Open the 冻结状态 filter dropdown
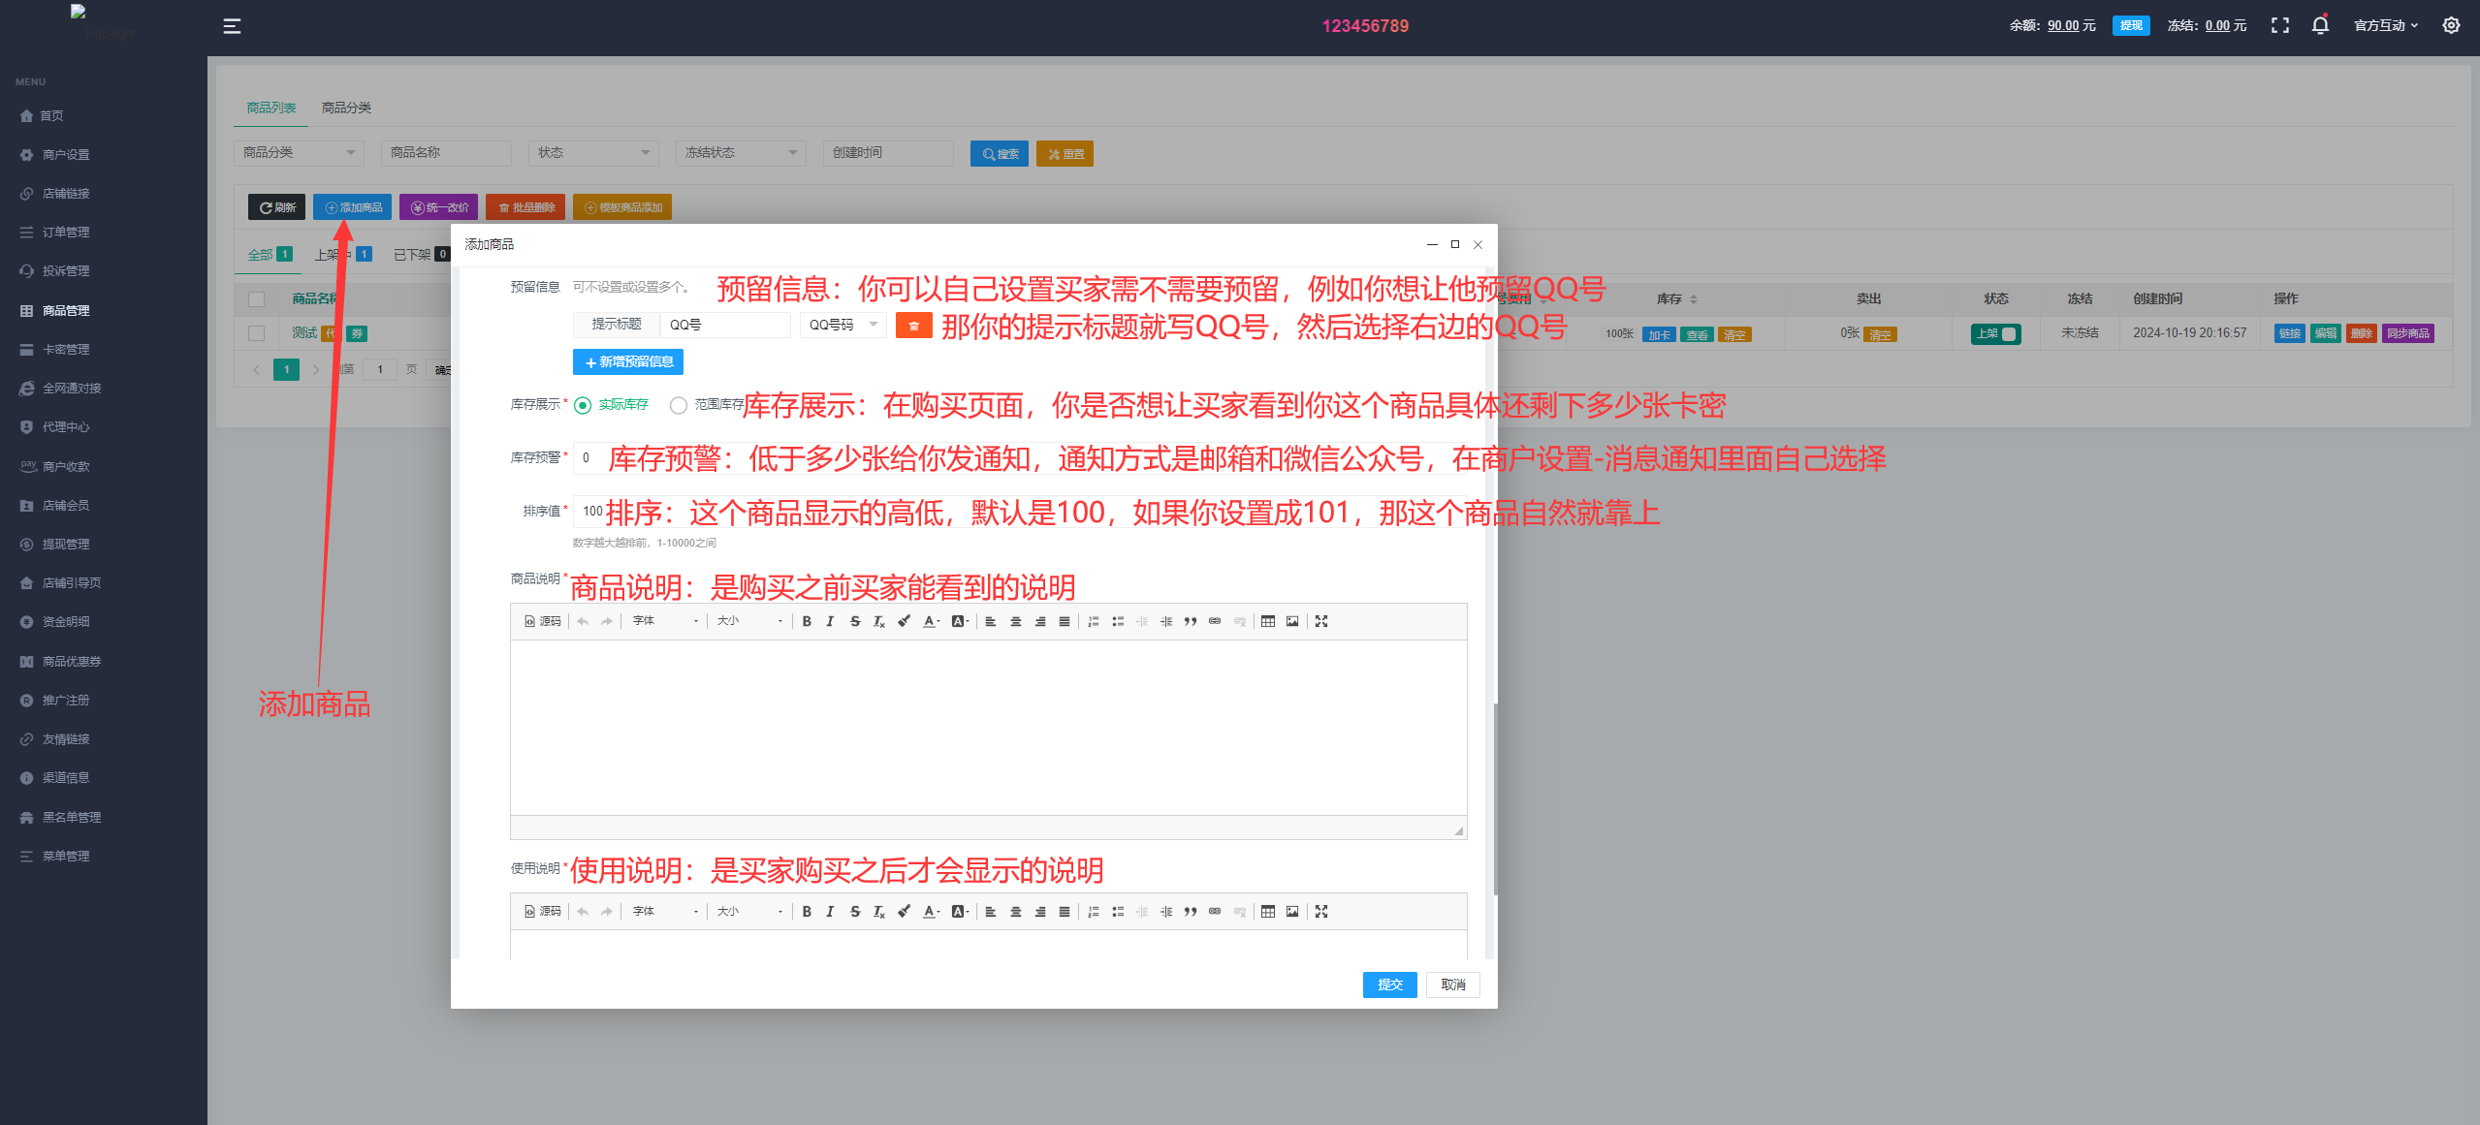2480x1125 pixels. point(741,153)
